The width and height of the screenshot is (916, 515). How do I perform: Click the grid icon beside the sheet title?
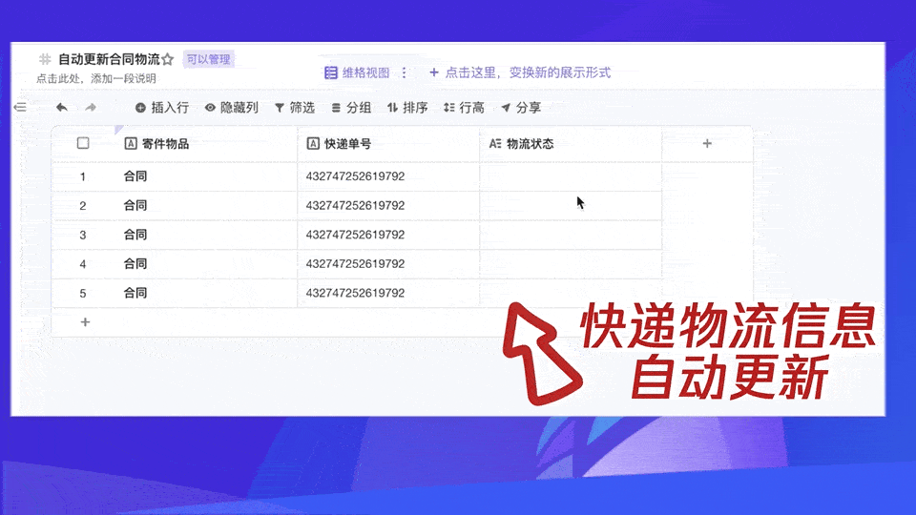point(45,59)
